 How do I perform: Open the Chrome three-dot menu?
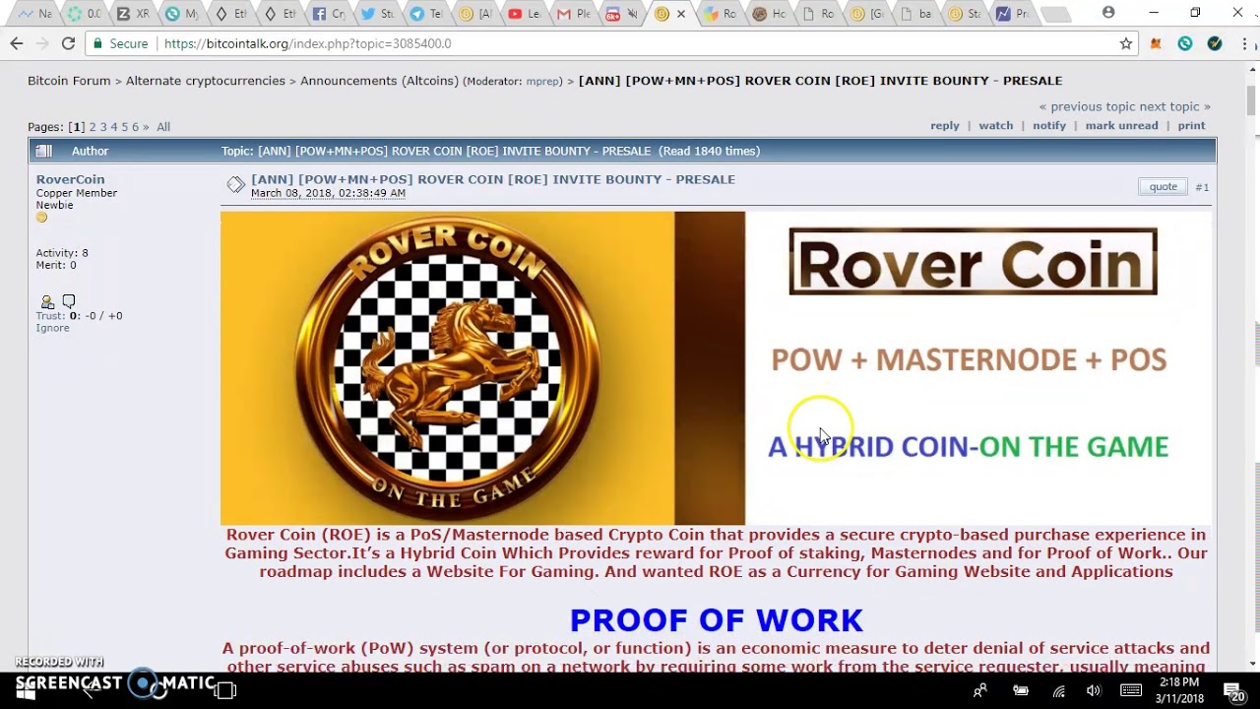1244,43
